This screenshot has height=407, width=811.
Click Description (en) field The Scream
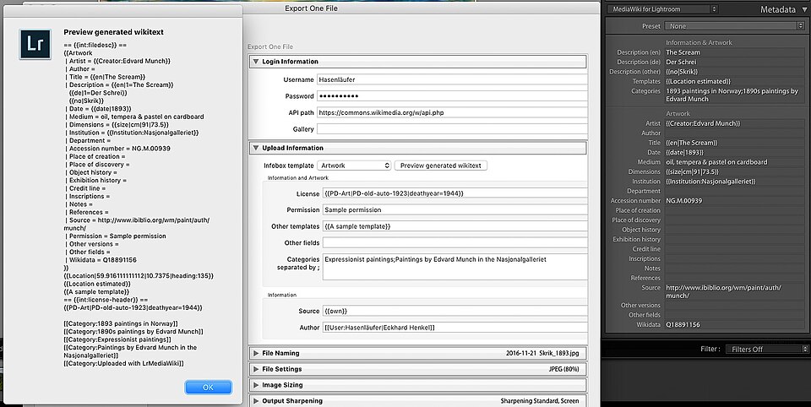pyautogui.click(x=735, y=52)
